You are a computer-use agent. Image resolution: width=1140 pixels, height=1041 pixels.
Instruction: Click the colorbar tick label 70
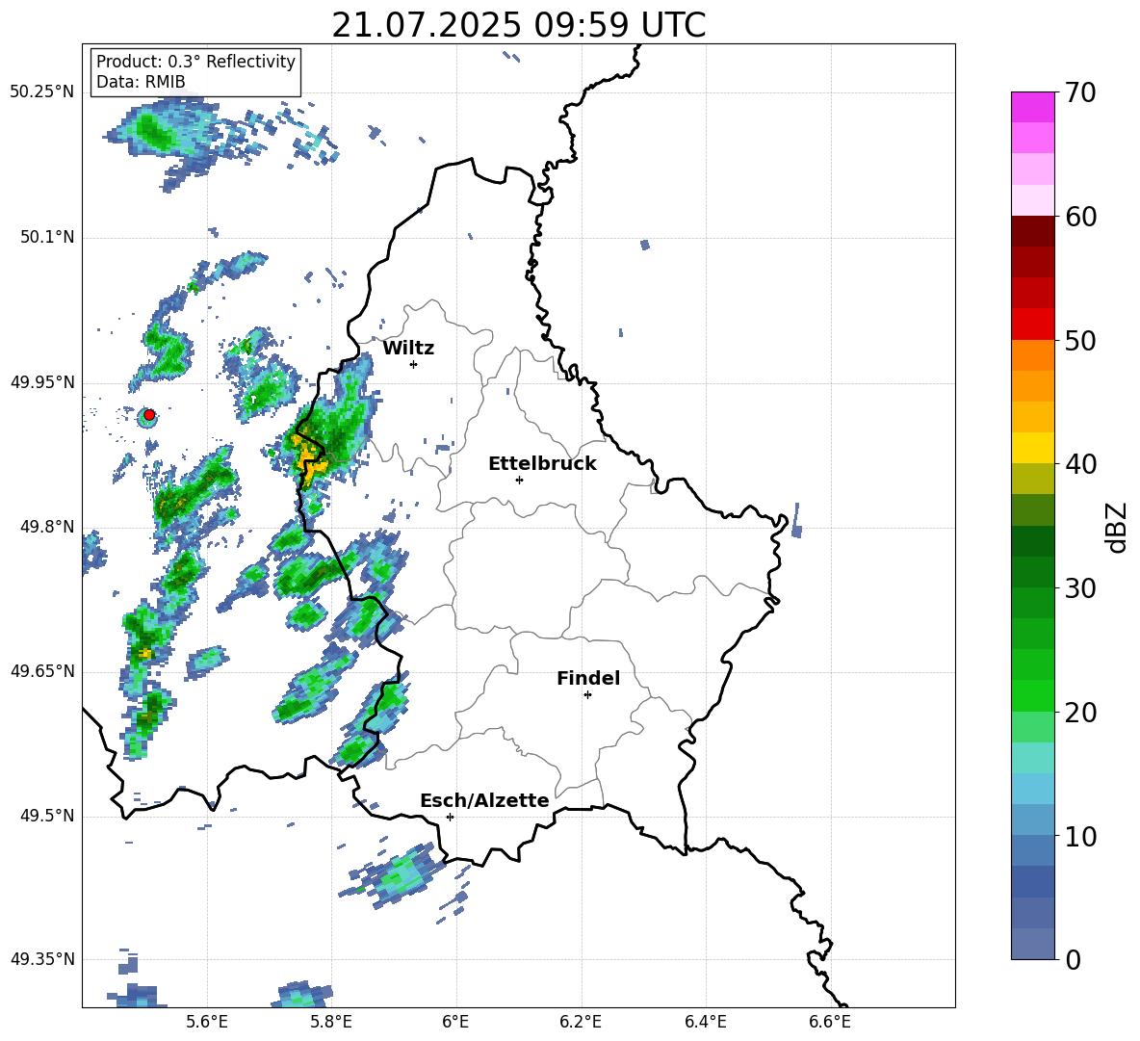coord(1080,92)
